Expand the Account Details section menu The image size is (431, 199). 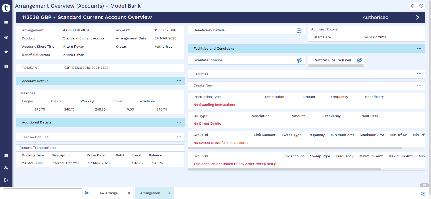coord(179,81)
